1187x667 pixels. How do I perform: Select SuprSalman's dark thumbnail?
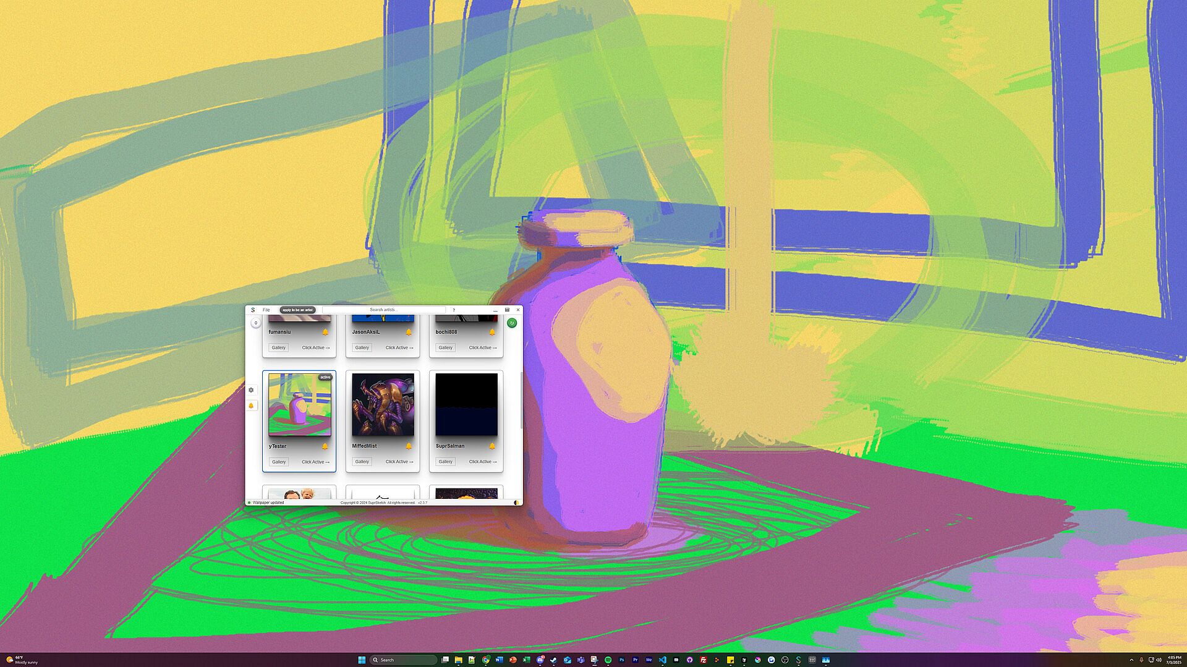point(467,404)
